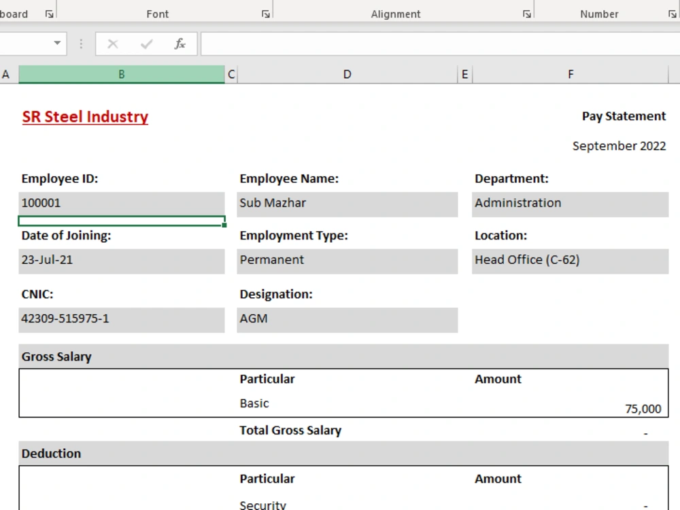Screen dimensions: 680x510
Task: Select column E header
Action: click(465, 74)
